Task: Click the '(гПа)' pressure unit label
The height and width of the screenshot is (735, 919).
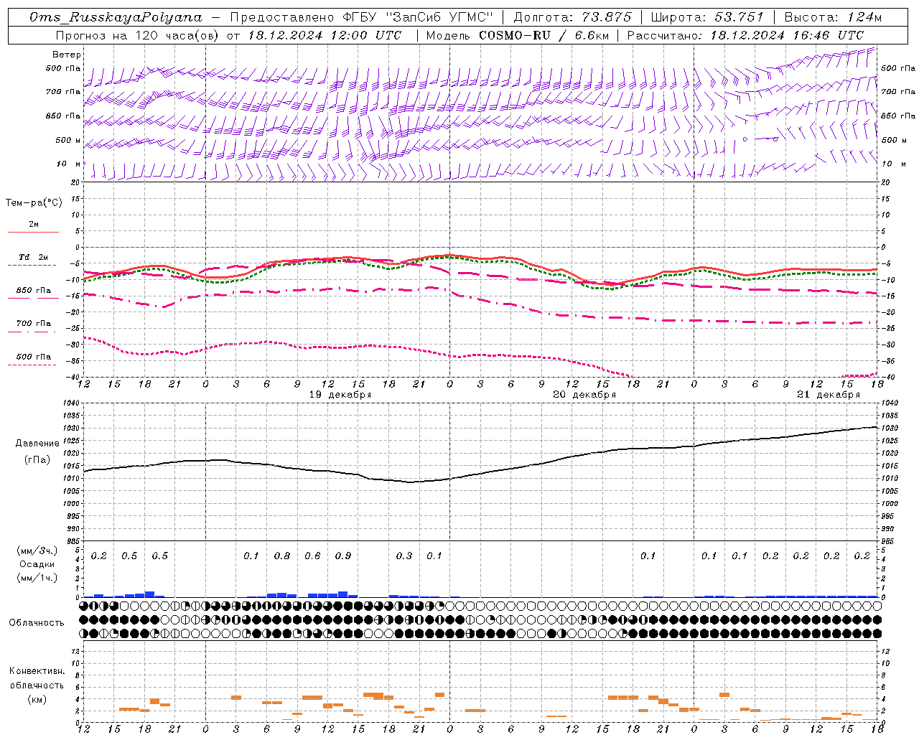Action: [37, 460]
